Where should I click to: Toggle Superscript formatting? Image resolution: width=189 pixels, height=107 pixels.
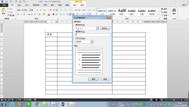tap(35, 14)
